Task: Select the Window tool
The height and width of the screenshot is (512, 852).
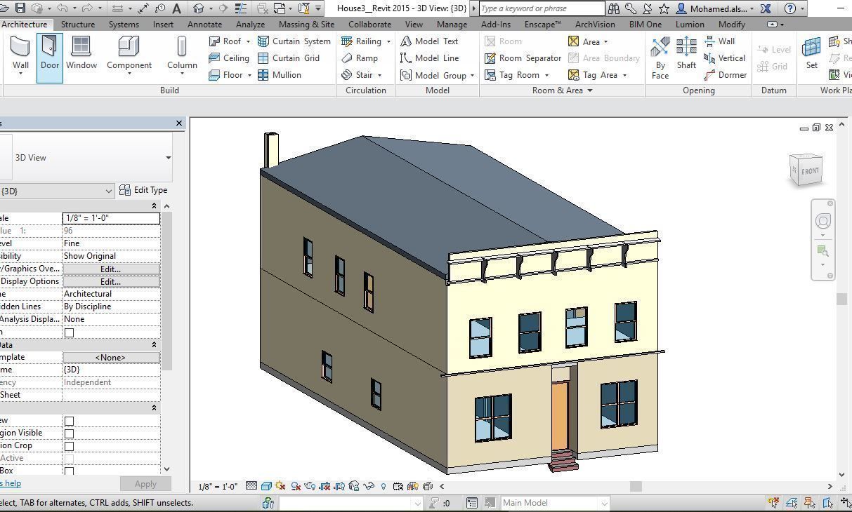Action: point(81,55)
